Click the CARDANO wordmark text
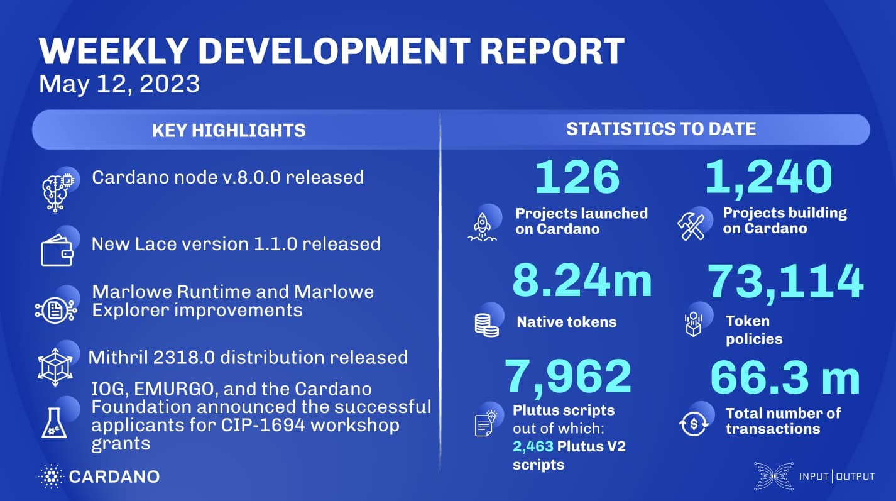This screenshot has height=501, width=896. [x=114, y=476]
